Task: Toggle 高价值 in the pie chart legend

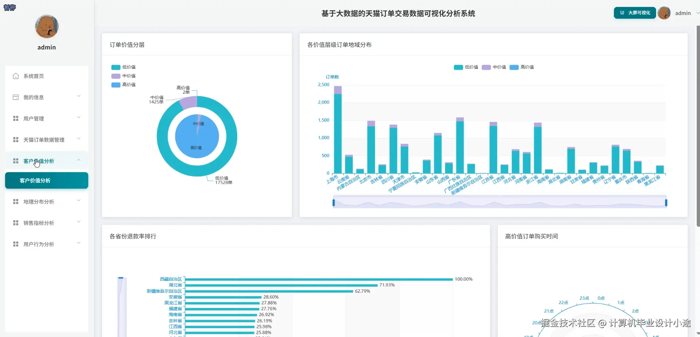Action: pos(123,85)
